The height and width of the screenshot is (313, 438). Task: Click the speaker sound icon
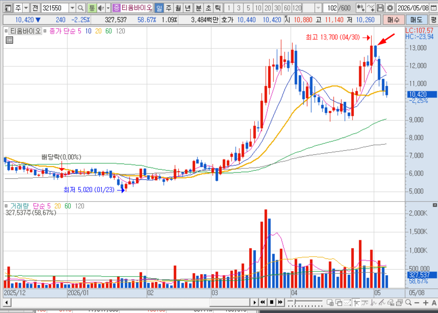coord(101,8)
